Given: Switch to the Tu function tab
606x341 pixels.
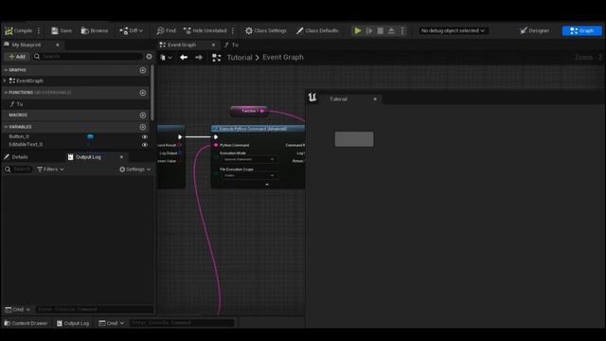Looking at the screenshot, I should click(231, 45).
